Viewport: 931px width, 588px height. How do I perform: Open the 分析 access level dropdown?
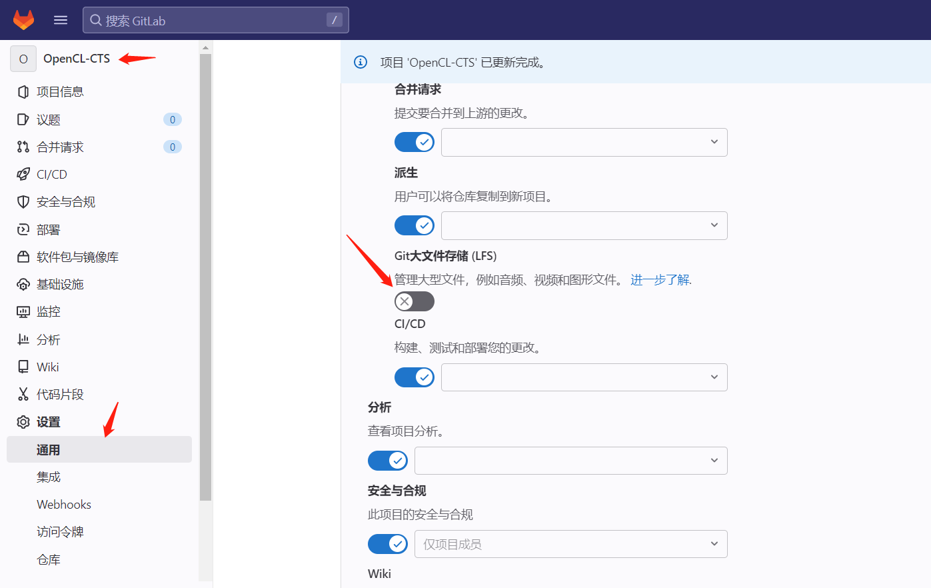[x=571, y=461]
